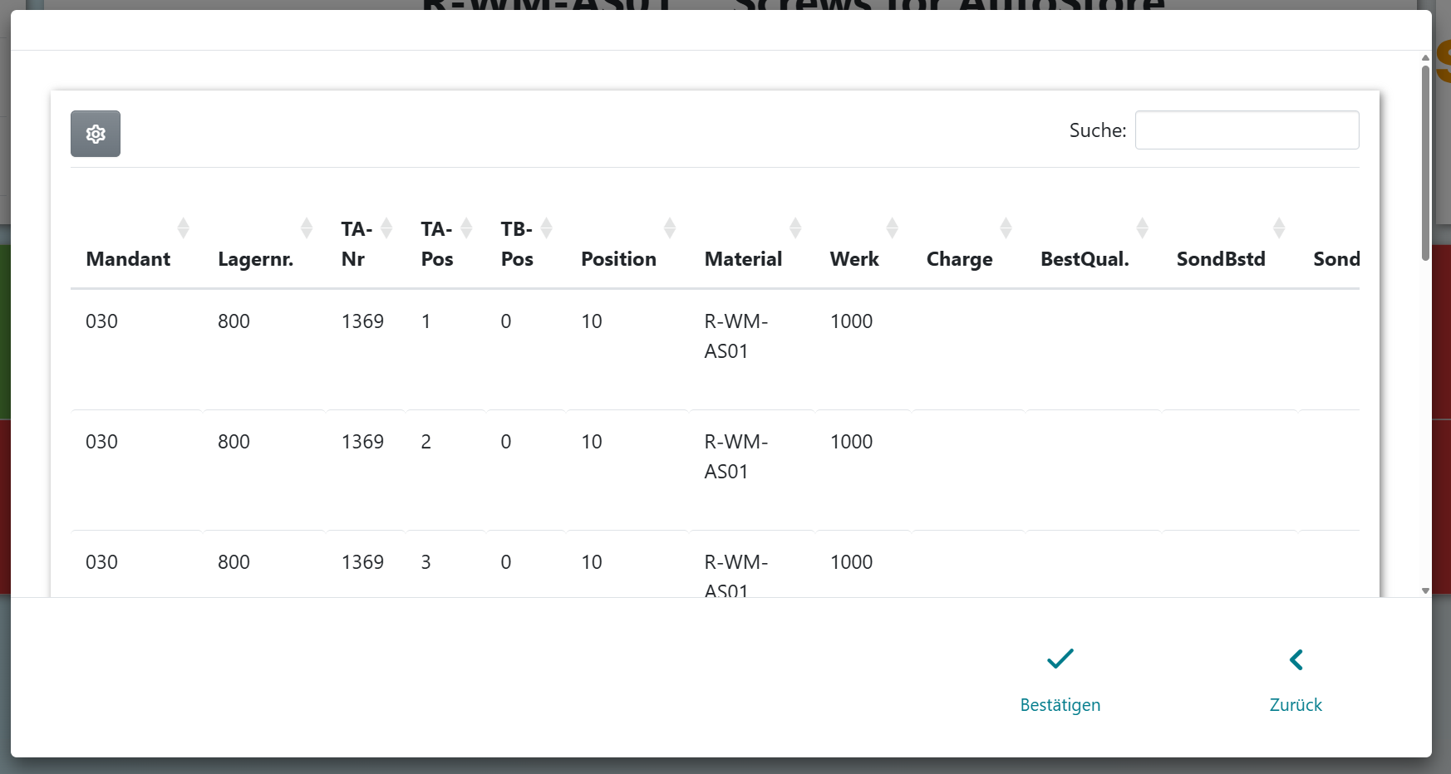Click the BestQual. column header
The width and height of the screenshot is (1451, 774).
point(1085,259)
